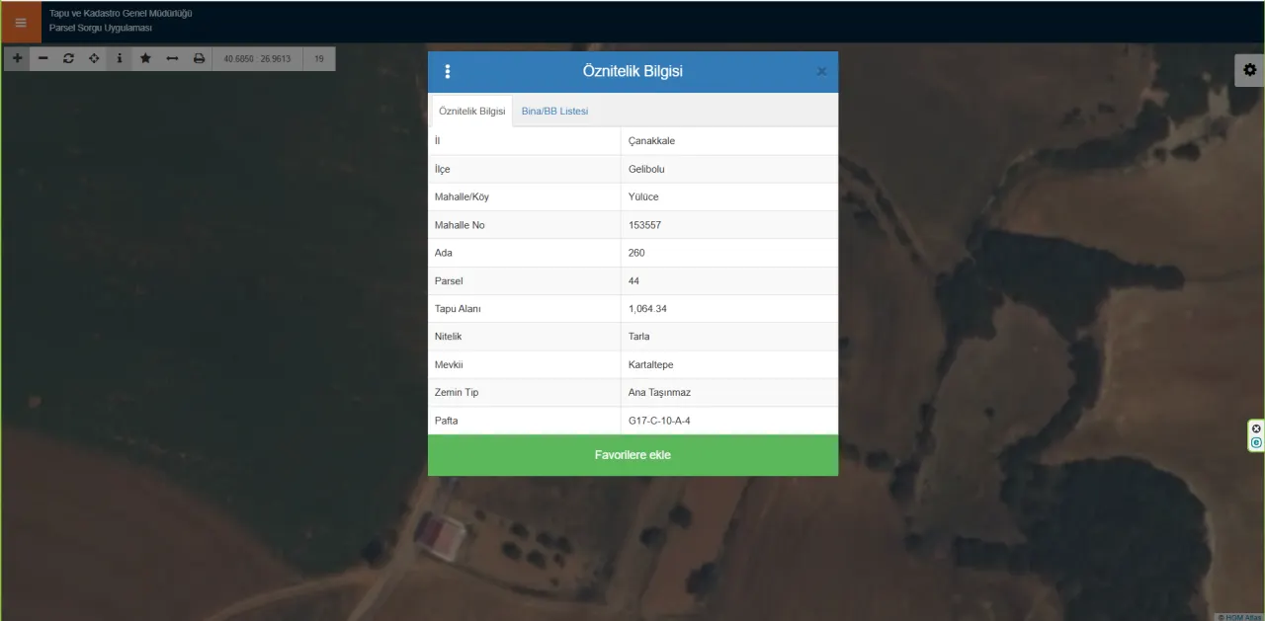Select the distance measure arrow tool

[x=172, y=58]
